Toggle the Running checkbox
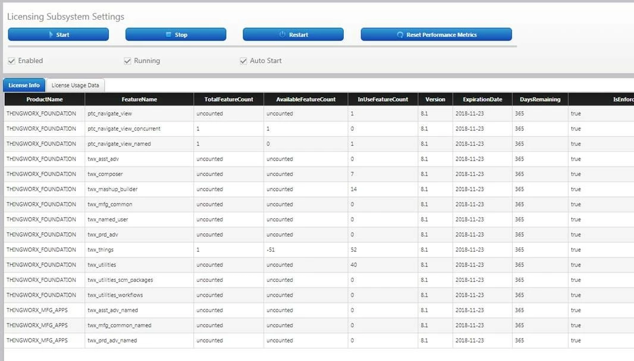Viewport: 634px width, 361px height. [x=127, y=61]
